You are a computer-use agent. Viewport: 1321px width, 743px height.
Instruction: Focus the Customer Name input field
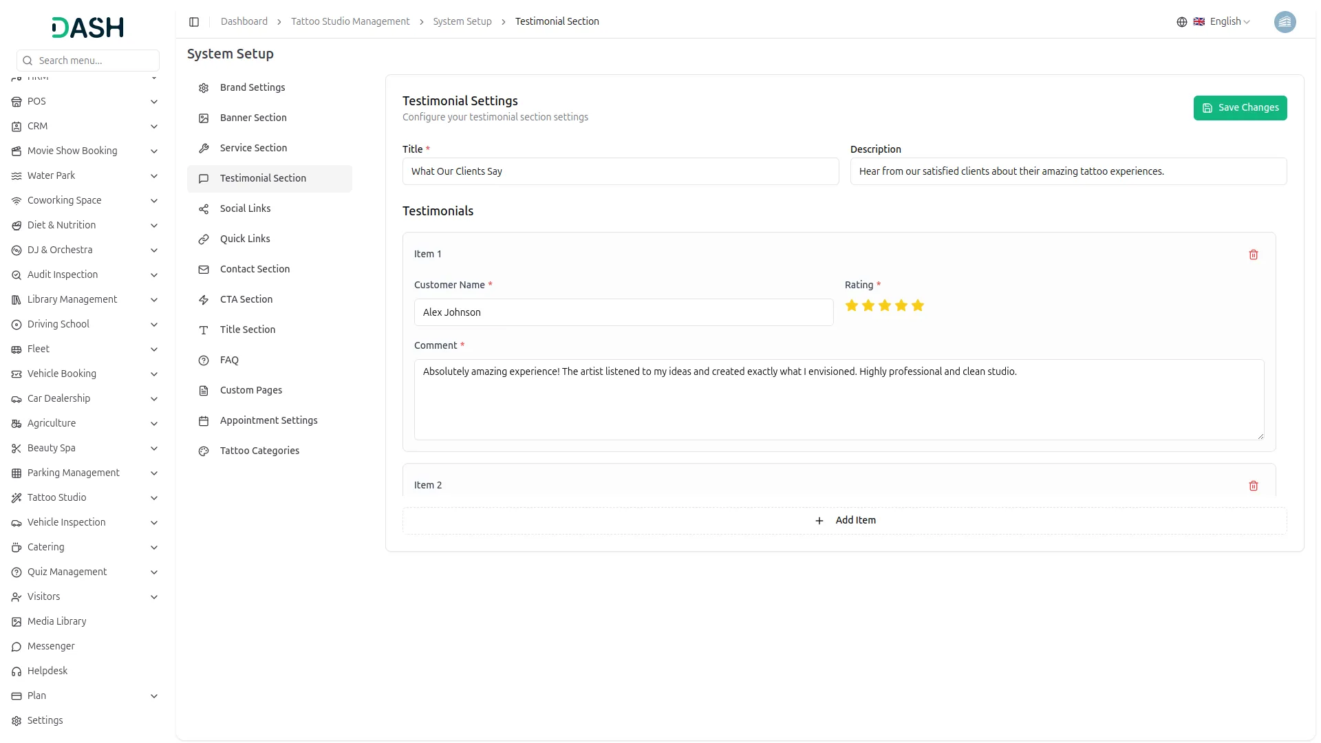point(623,312)
